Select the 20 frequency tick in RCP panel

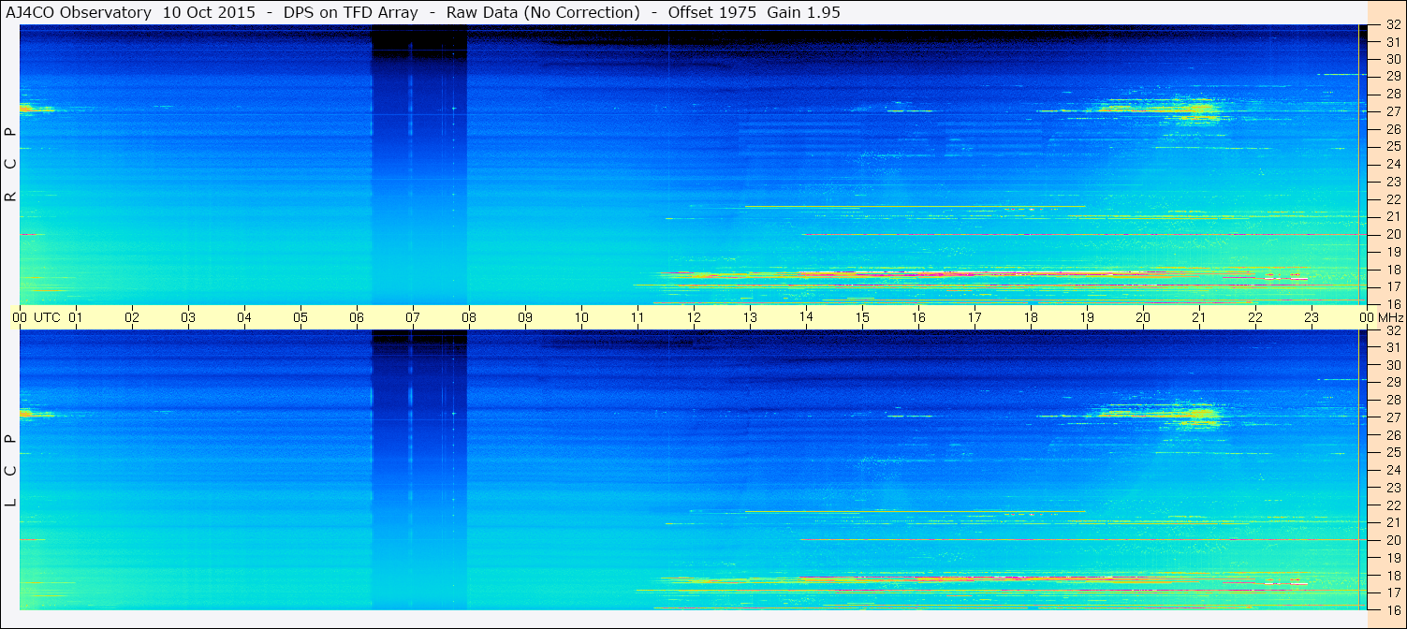1392,234
